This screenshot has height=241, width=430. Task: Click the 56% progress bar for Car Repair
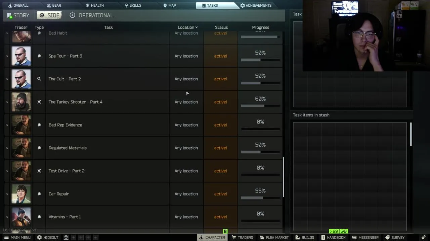click(260, 198)
